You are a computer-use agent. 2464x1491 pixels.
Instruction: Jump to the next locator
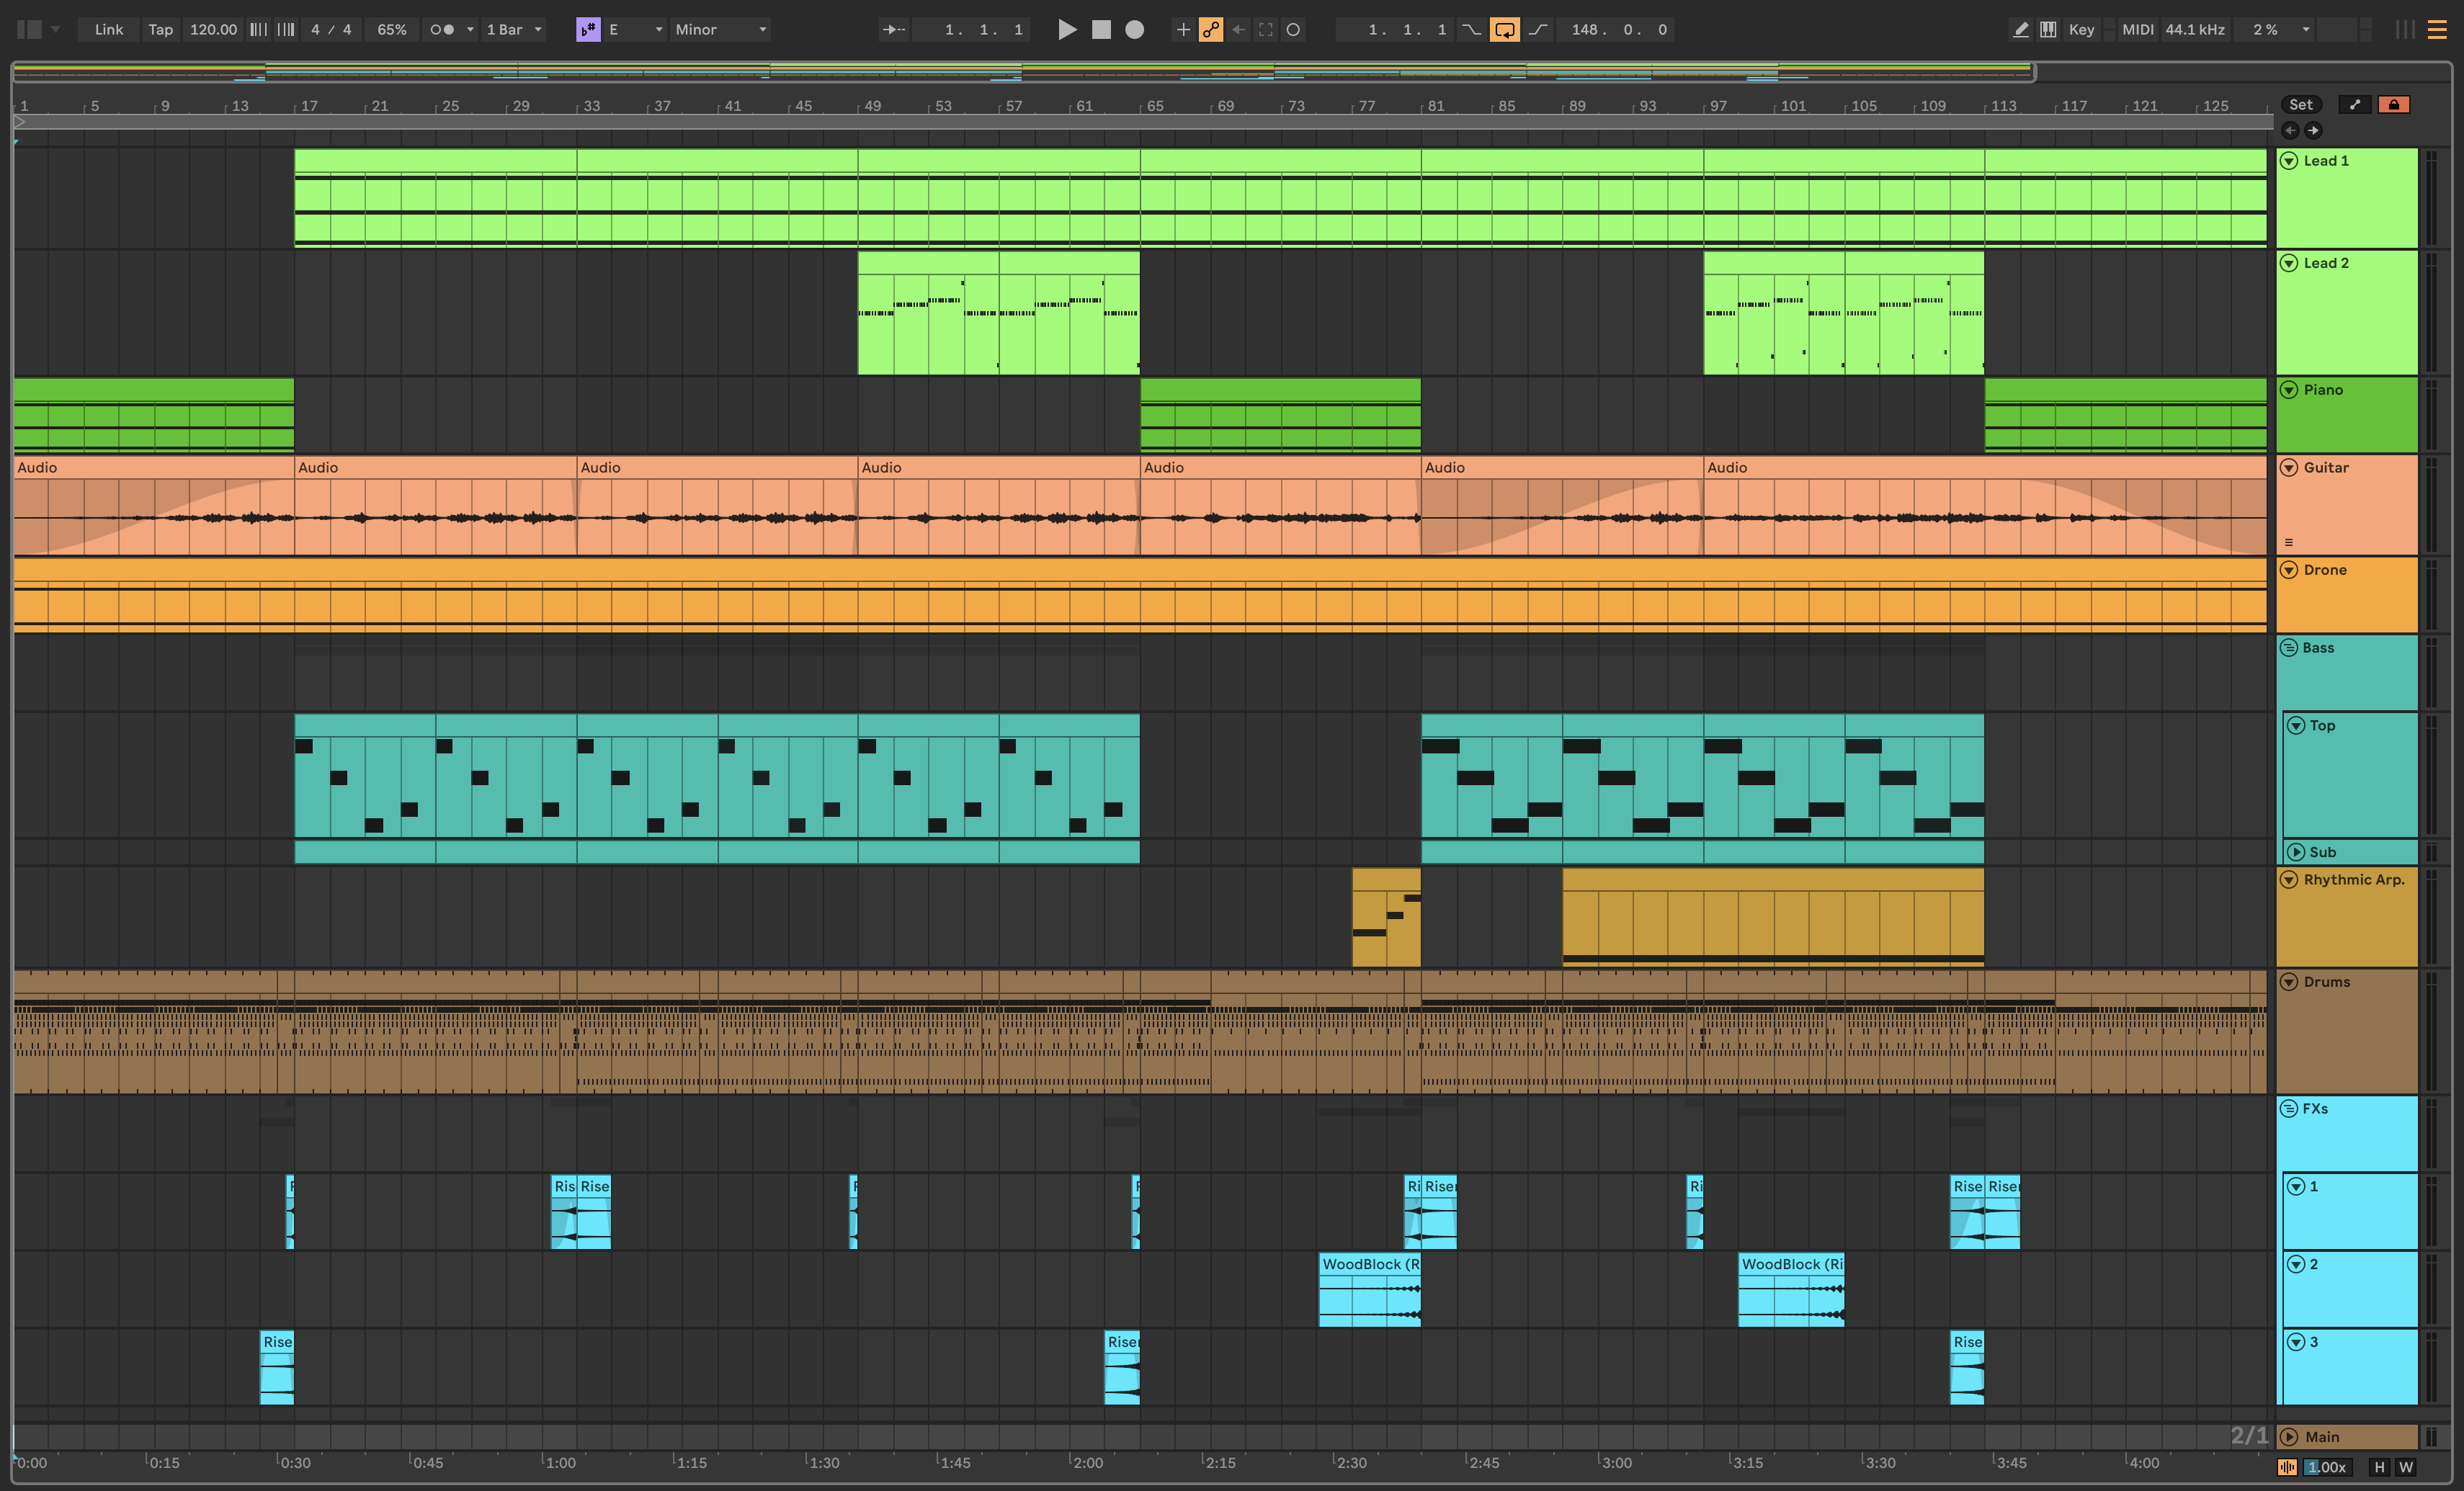pyautogui.click(x=2313, y=130)
